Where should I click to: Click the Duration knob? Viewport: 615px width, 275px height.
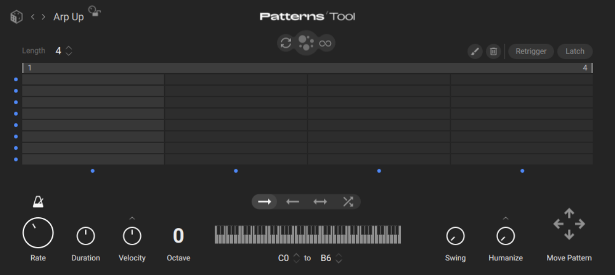pyautogui.click(x=86, y=236)
